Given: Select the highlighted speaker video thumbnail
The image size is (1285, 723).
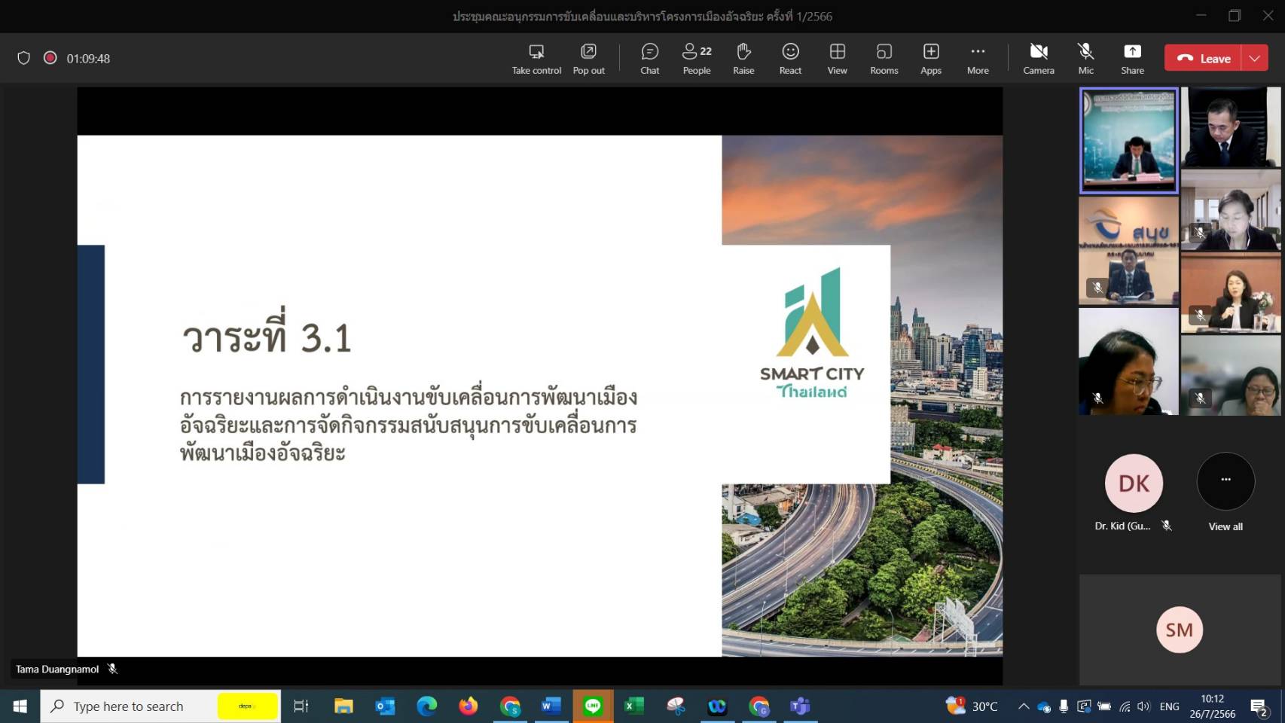Looking at the screenshot, I should click(1128, 141).
